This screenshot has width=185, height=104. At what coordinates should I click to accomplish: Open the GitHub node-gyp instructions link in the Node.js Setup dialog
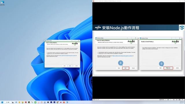coord(68,55)
